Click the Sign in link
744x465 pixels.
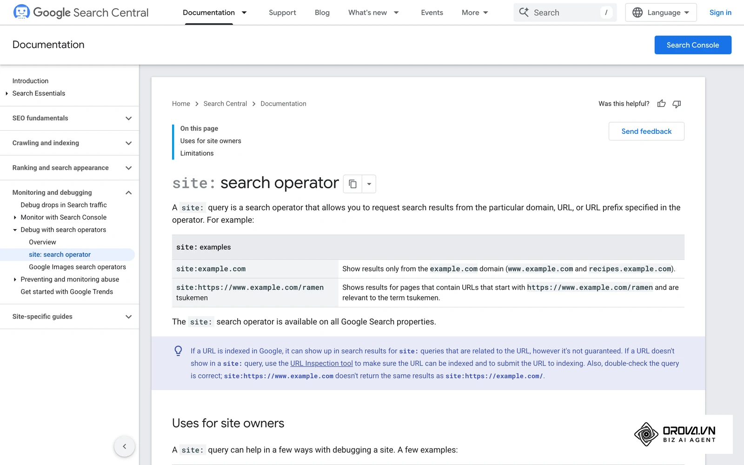[720, 13]
